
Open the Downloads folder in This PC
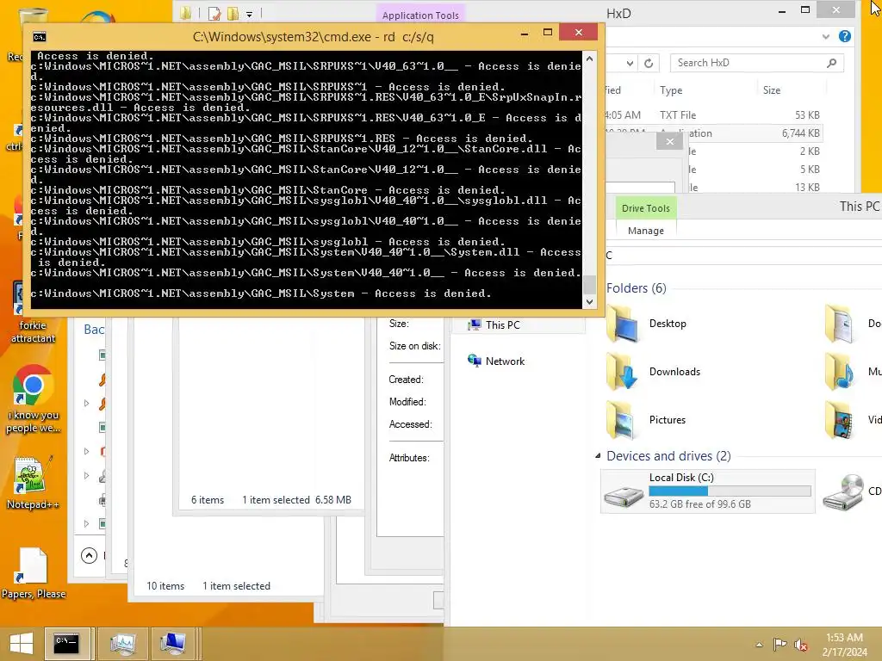(654, 372)
